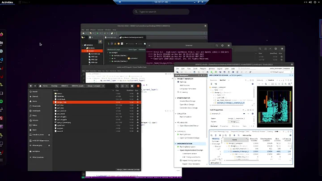Open Vivado Reports menu
The height and width of the screenshot is (181, 322).
coord(203,69)
